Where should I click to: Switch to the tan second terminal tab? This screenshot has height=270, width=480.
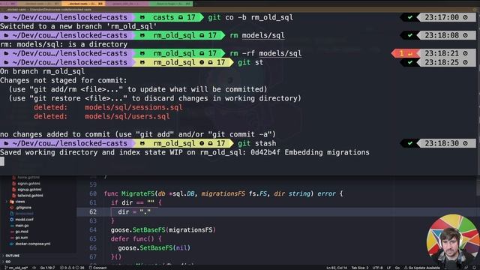(39, 4)
